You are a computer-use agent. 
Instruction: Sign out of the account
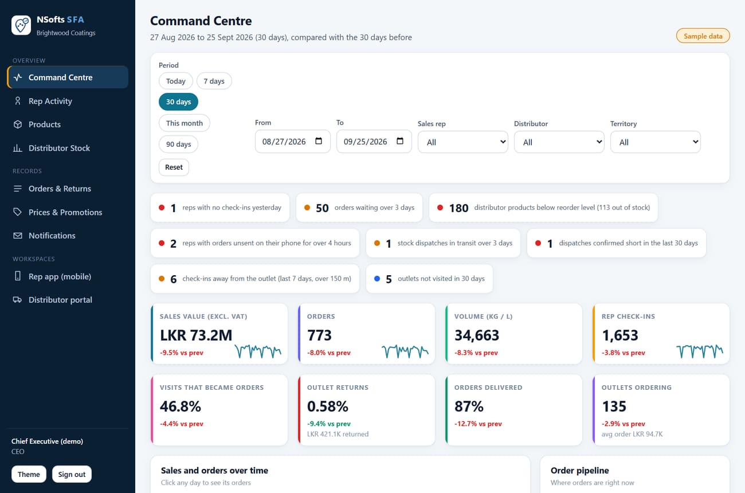[x=72, y=474]
